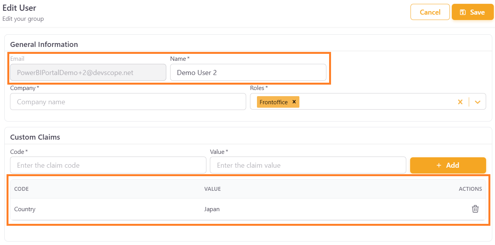
Task: Clear all selected Roles using the X icon
Action: pos(460,102)
